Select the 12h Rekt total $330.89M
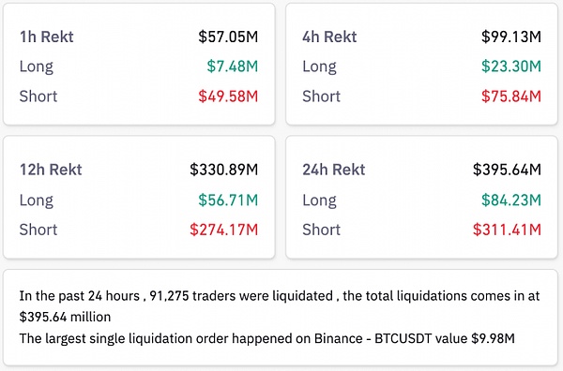Viewport: 563px width, 371px height. (x=223, y=170)
